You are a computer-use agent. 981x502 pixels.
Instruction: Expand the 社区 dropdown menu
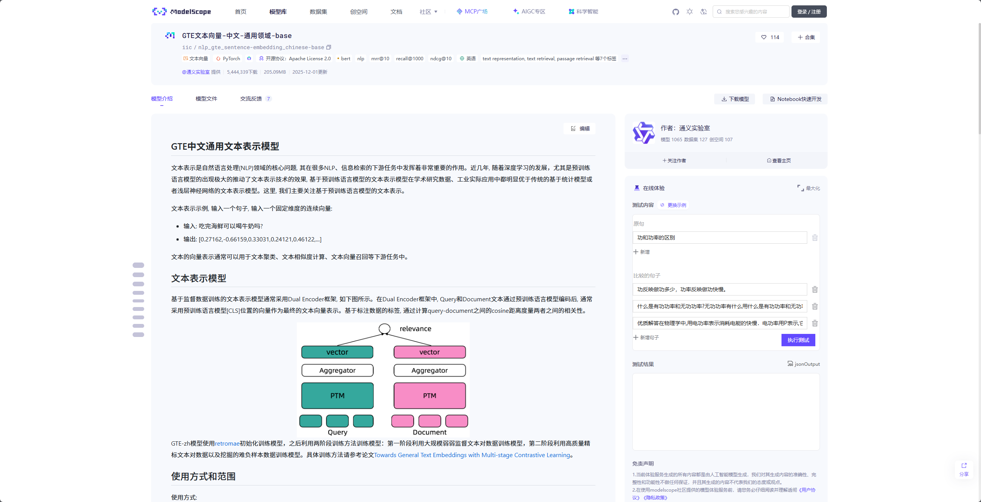[428, 12]
